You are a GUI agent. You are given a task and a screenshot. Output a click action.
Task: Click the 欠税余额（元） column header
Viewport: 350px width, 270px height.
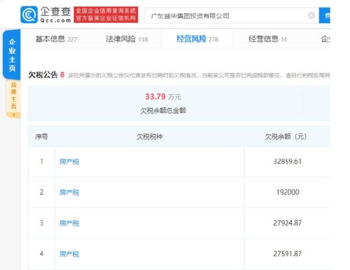tap(285, 137)
